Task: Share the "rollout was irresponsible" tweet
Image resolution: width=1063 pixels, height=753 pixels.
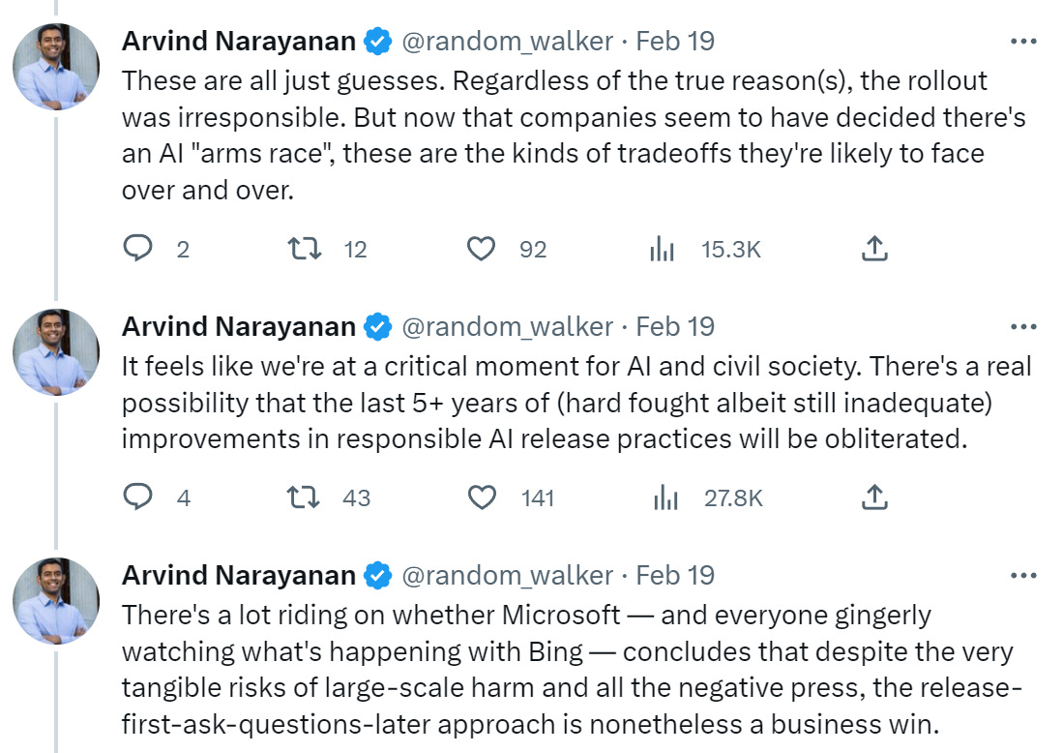Action: [873, 249]
